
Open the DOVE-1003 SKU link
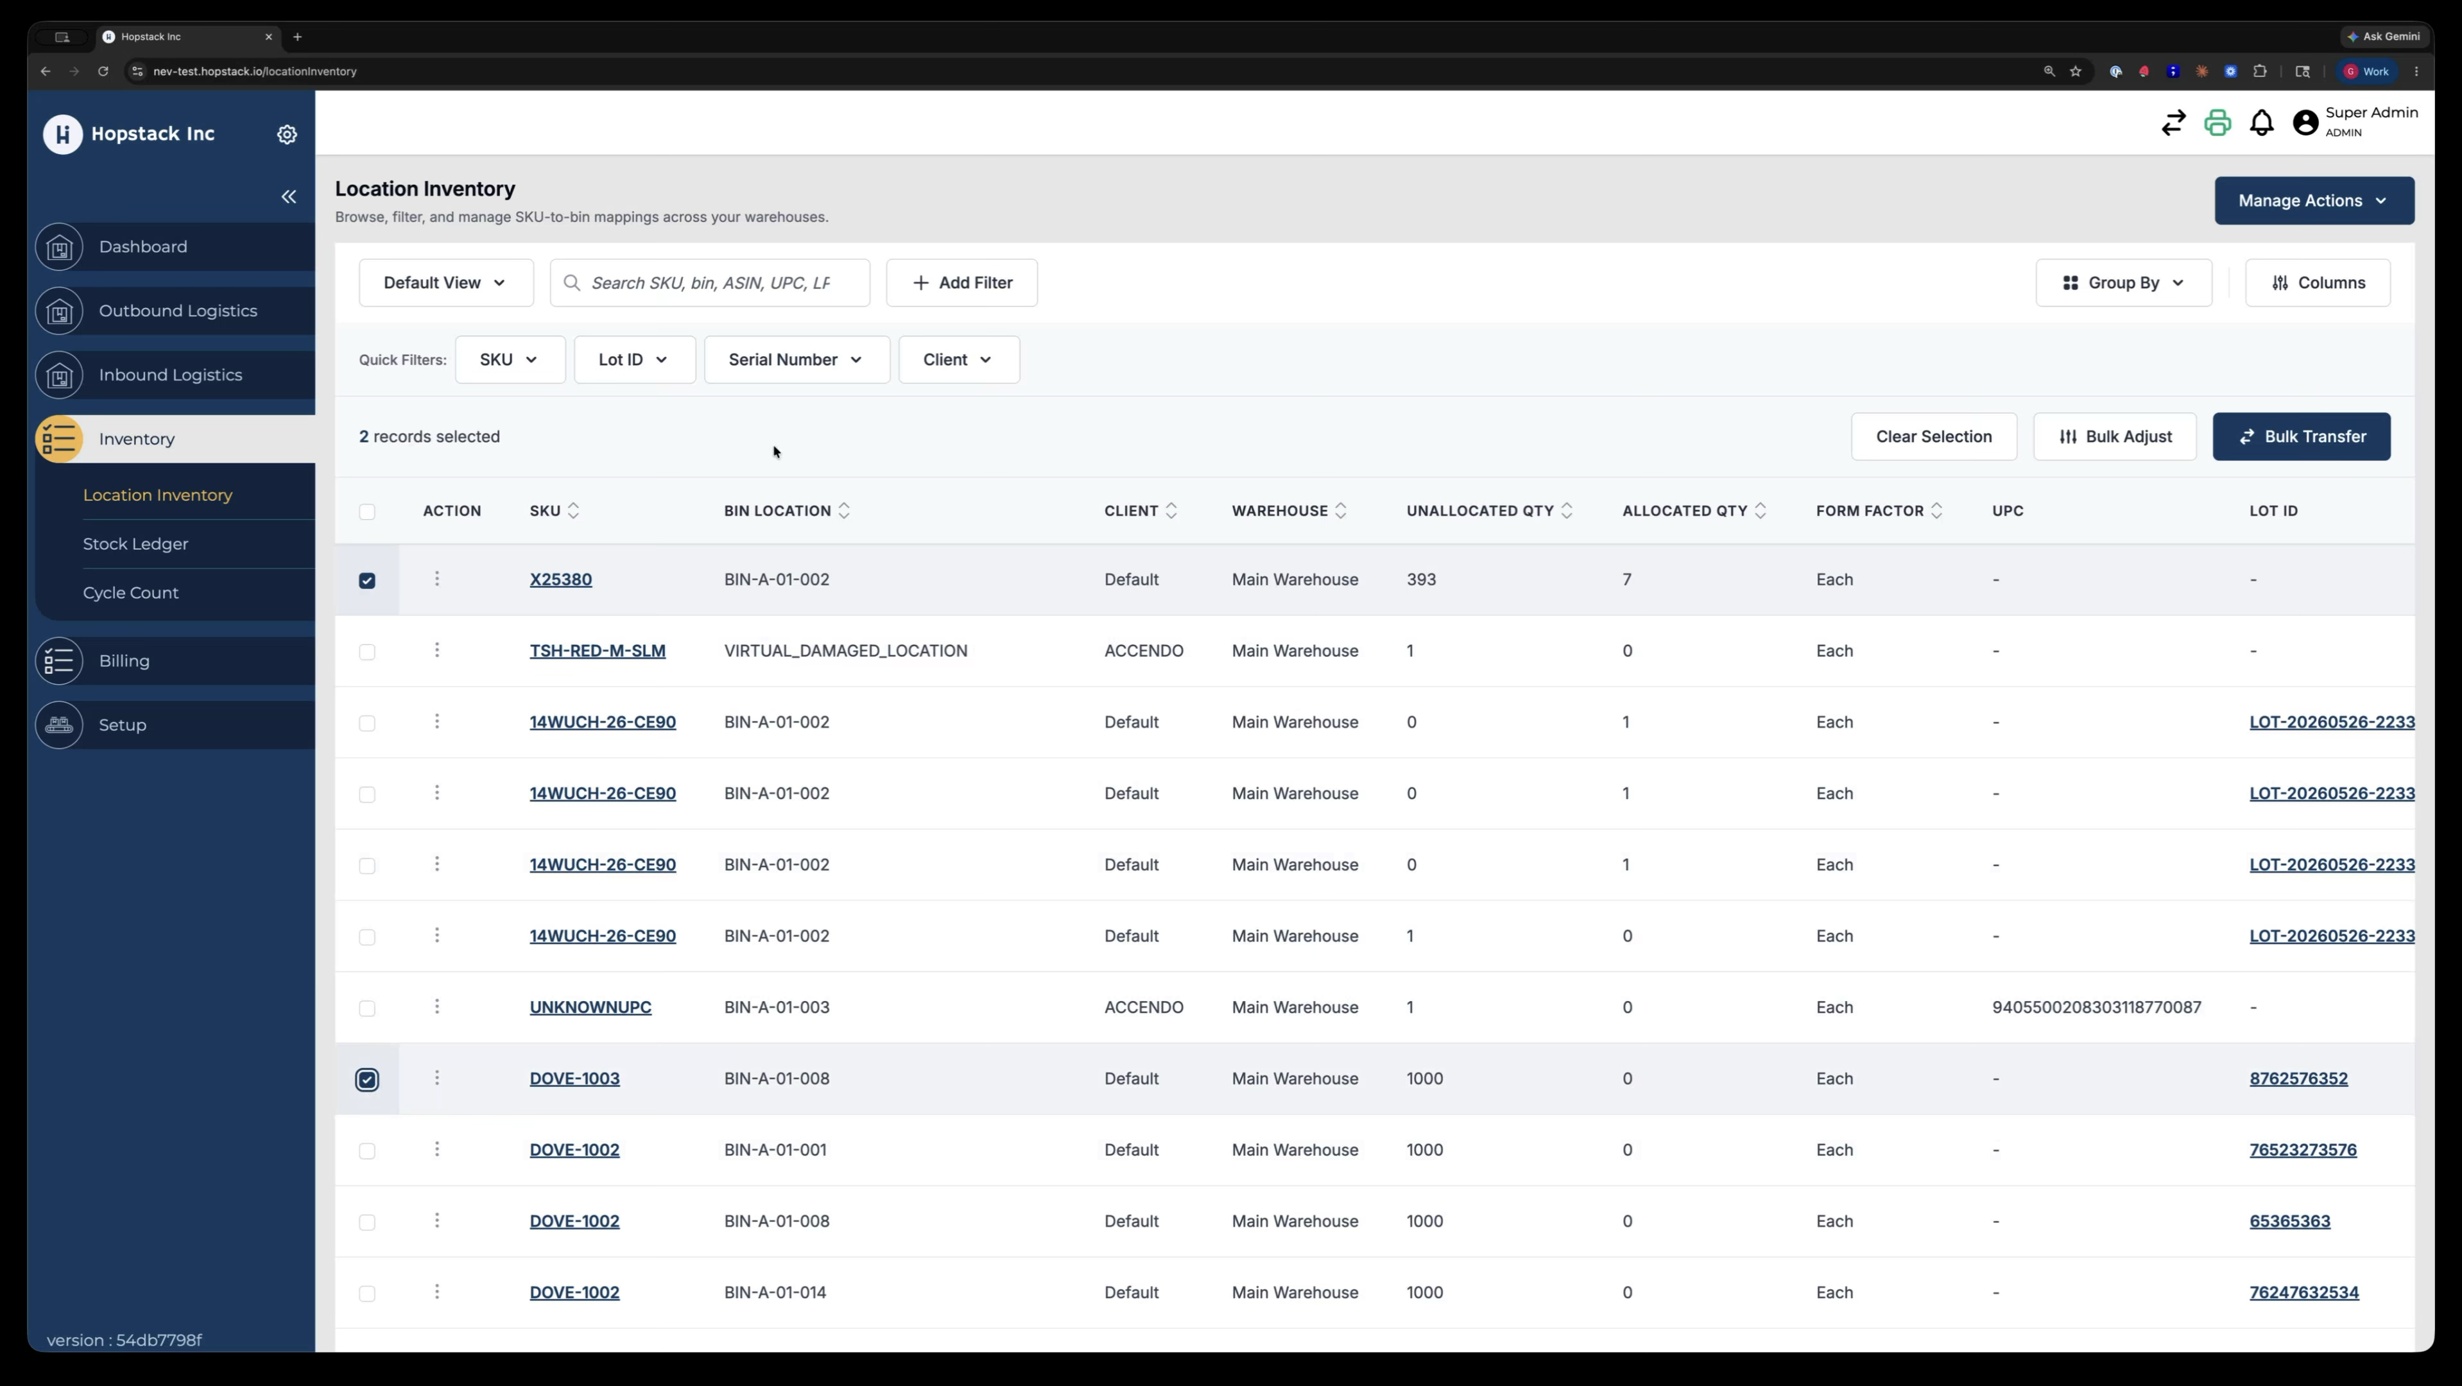(574, 1079)
